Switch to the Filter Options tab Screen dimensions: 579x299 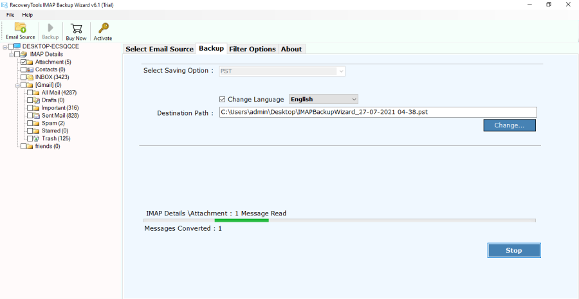[x=252, y=49]
